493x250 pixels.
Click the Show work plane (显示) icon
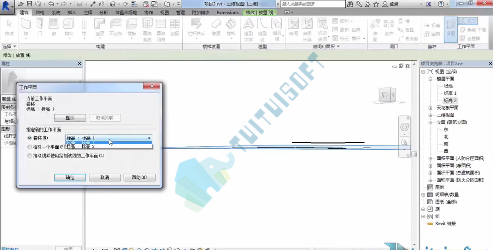(x=467, y=21)
